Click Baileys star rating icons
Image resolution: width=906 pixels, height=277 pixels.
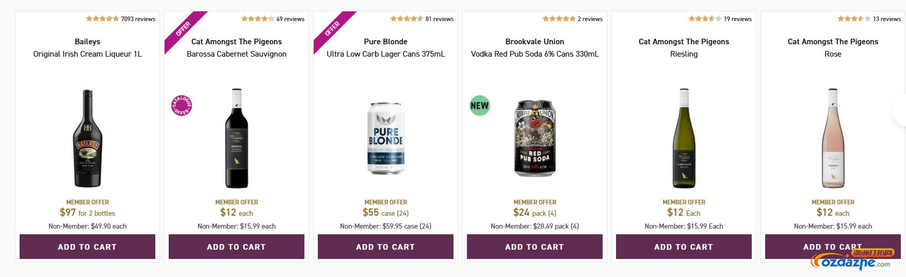click(102, 19)
